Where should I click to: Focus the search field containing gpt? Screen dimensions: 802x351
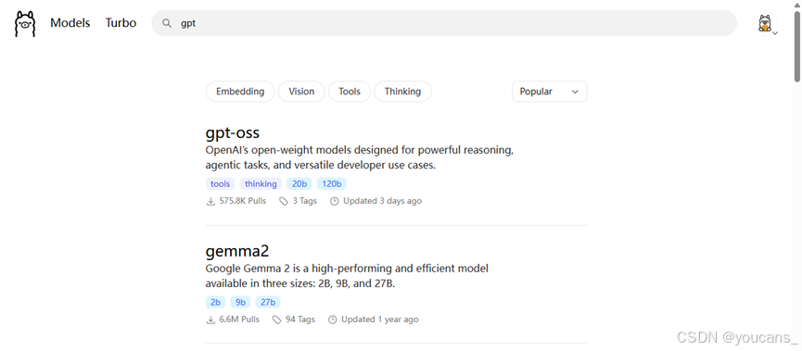click(444, 23)
